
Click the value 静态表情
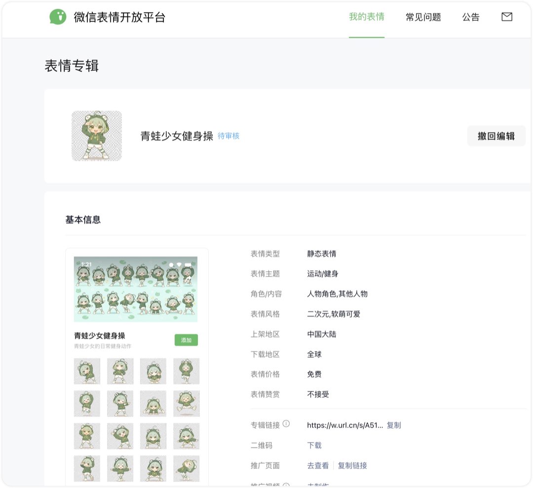(322, 253)
